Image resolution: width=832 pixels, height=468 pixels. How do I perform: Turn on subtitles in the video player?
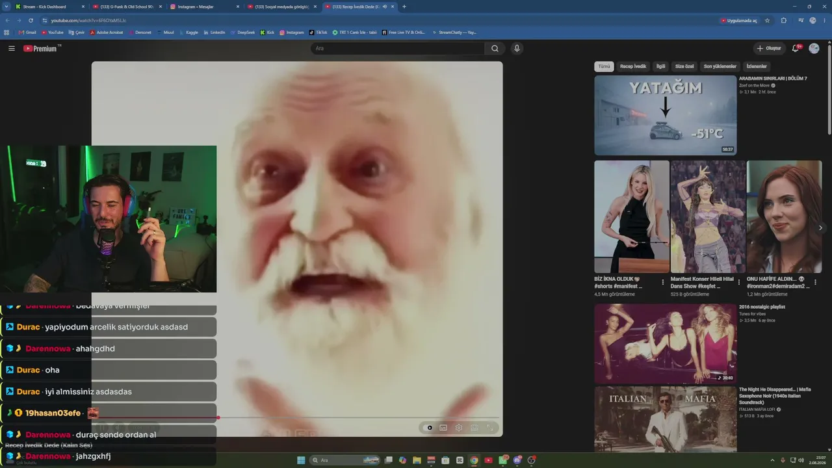point(443,428)
